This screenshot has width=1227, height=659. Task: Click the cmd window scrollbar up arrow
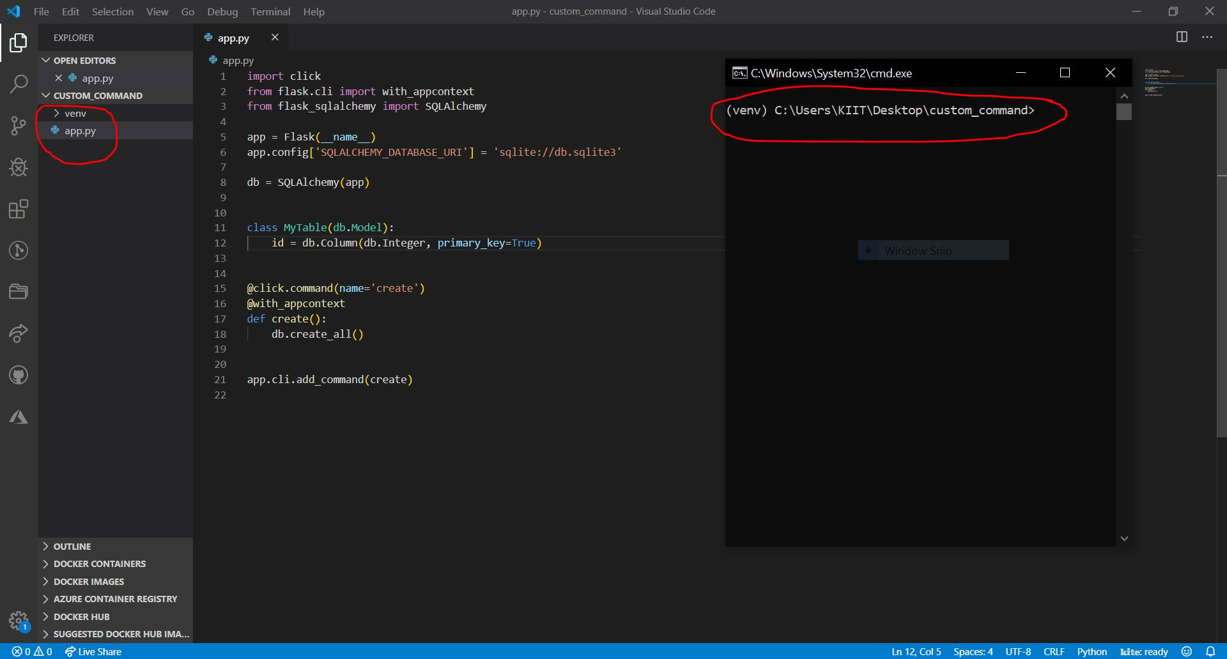(x=1124, y=96)
